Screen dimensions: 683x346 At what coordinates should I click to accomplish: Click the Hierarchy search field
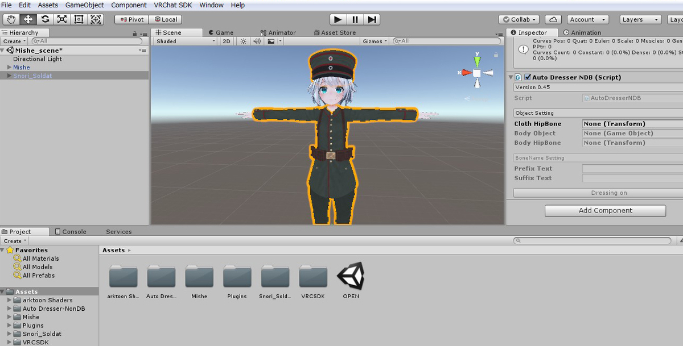click(x=87, y=41)
